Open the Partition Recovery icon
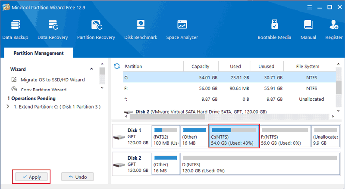This screenshot has width=345, height=189. [x=96, y=29]
